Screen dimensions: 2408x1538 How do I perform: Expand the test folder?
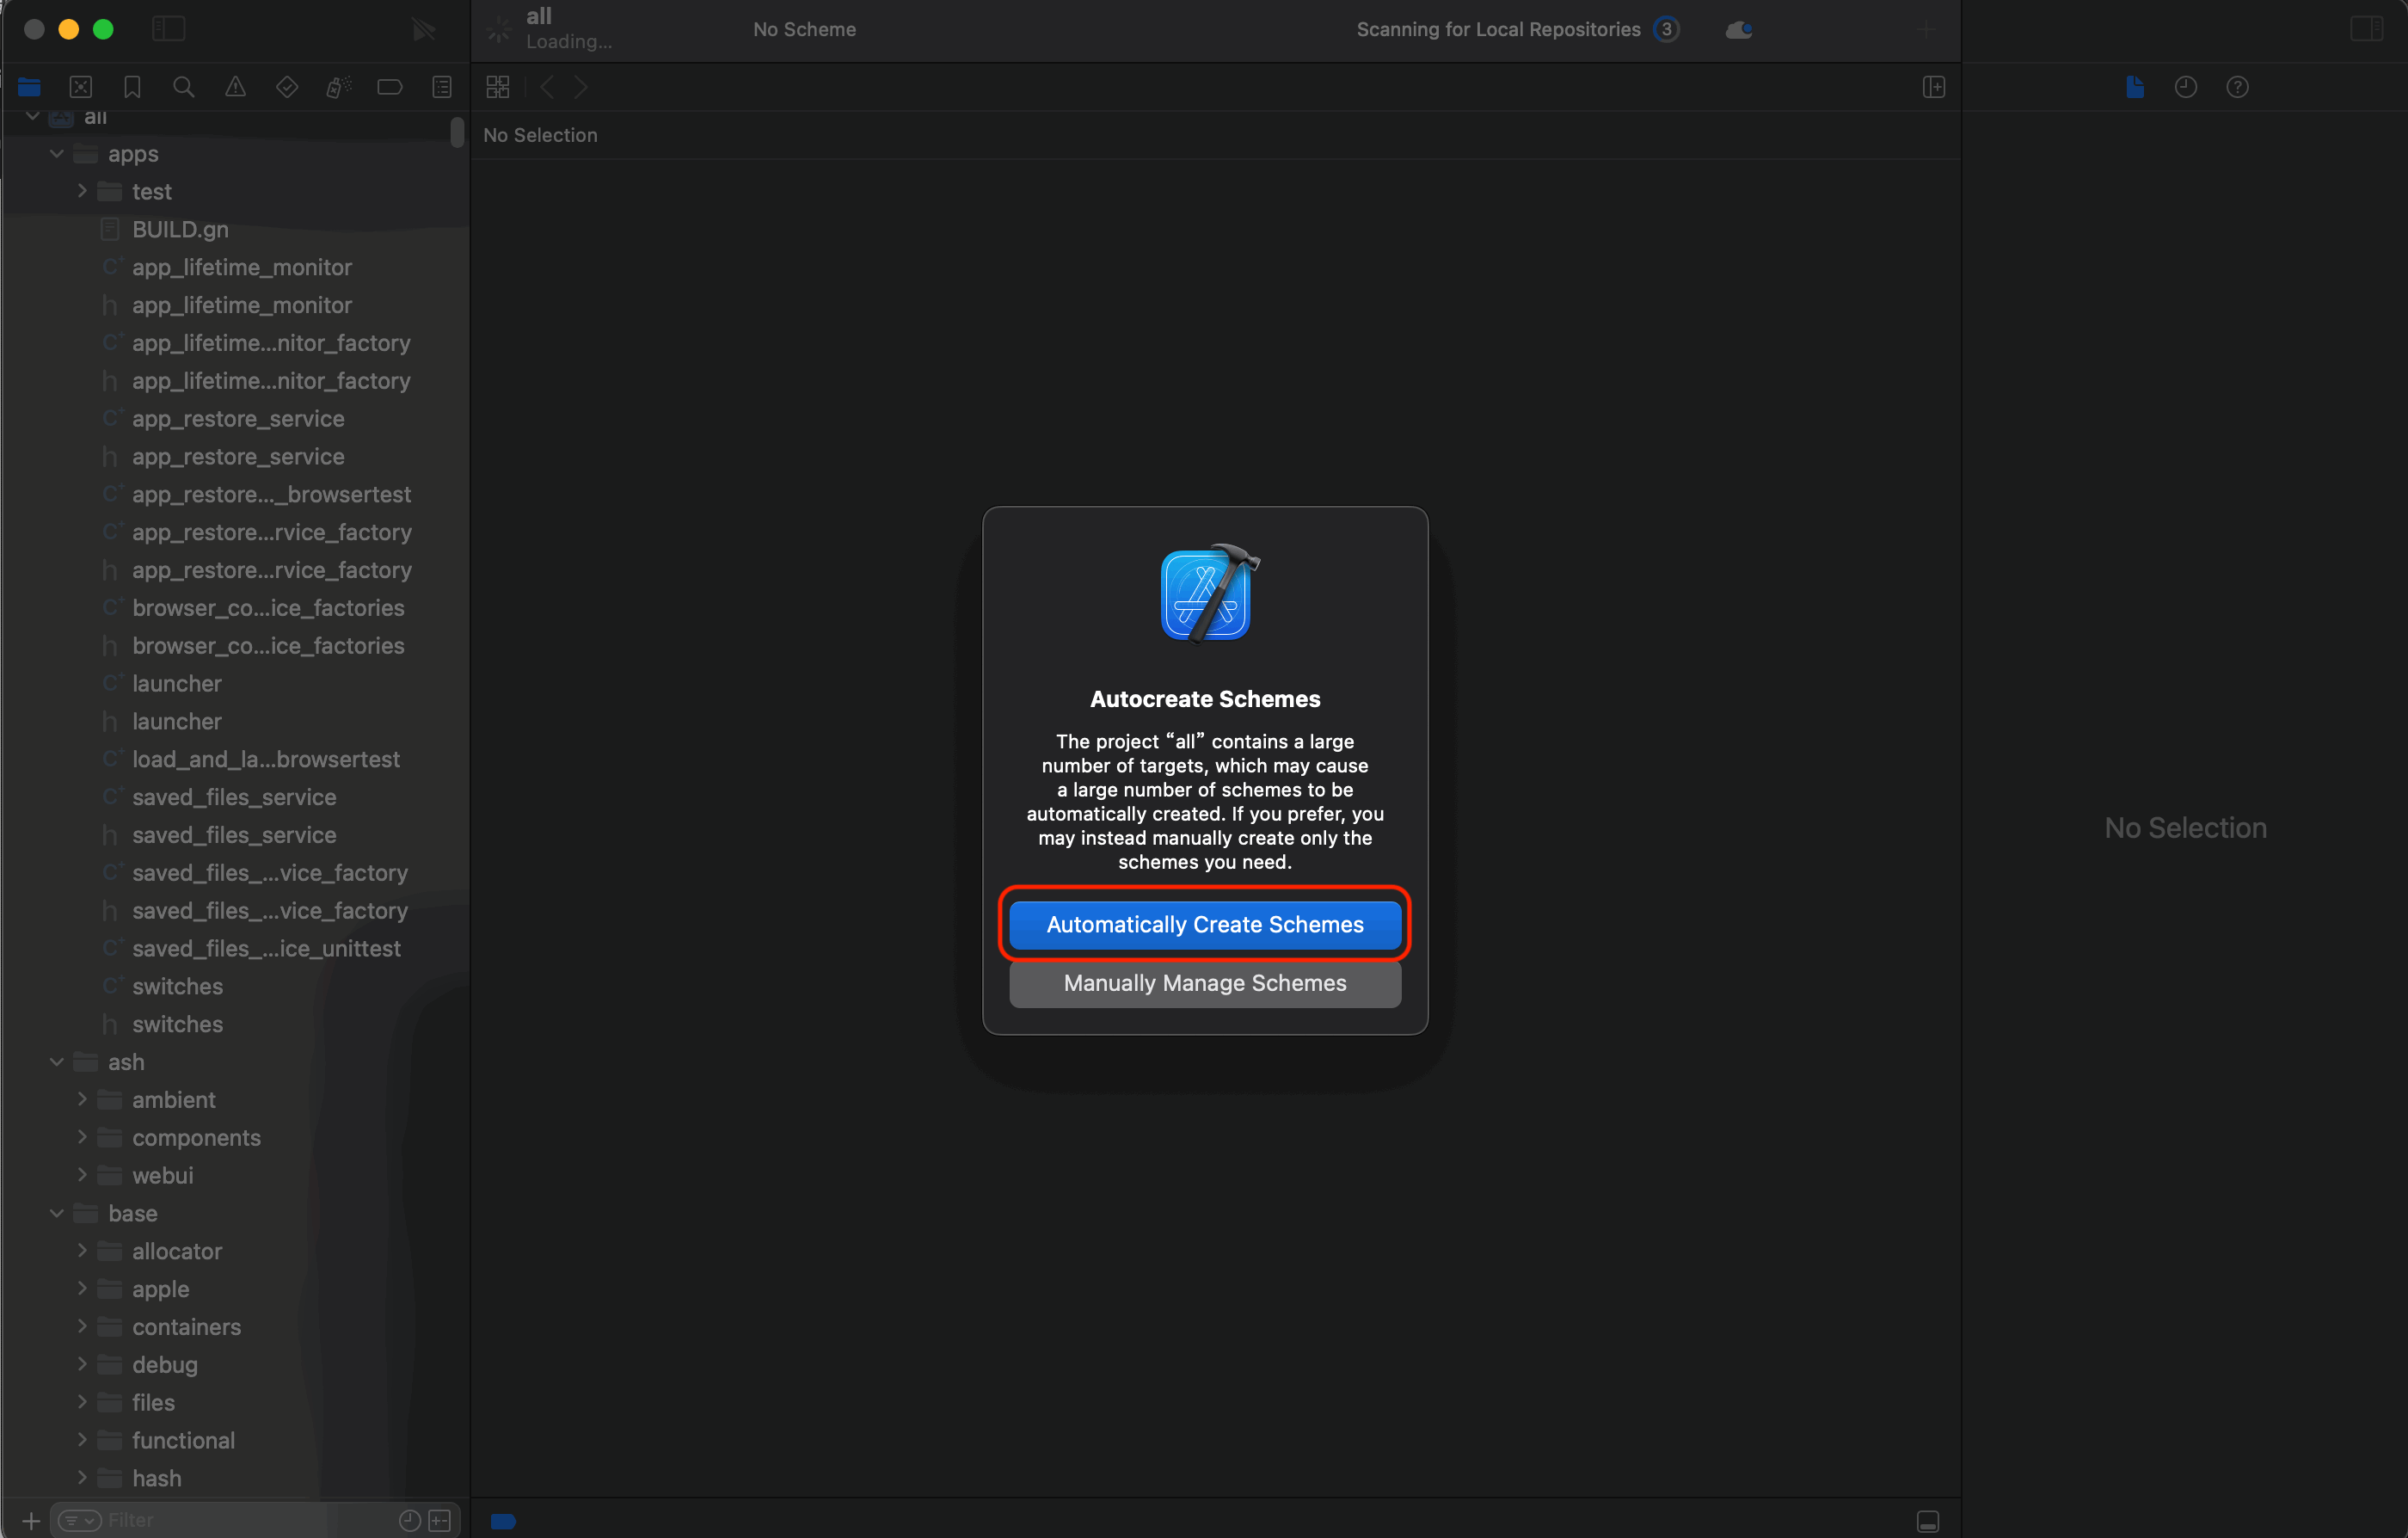coord(82,191)
